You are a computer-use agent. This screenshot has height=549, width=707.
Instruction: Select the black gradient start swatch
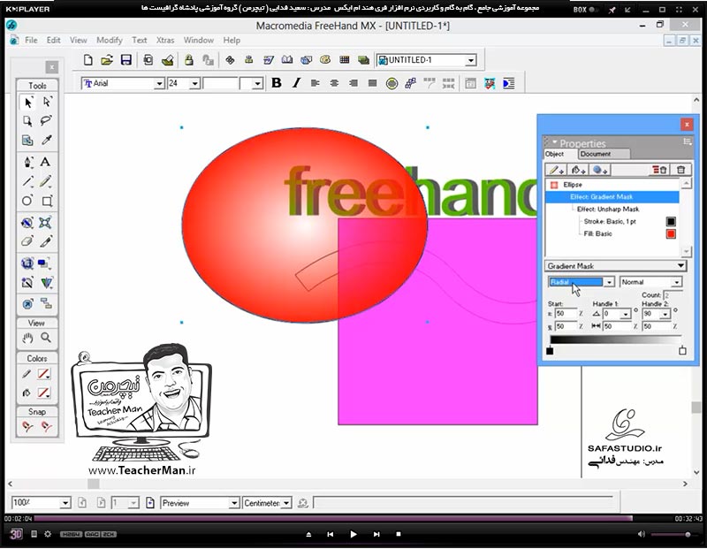click(x=550, y=351)
